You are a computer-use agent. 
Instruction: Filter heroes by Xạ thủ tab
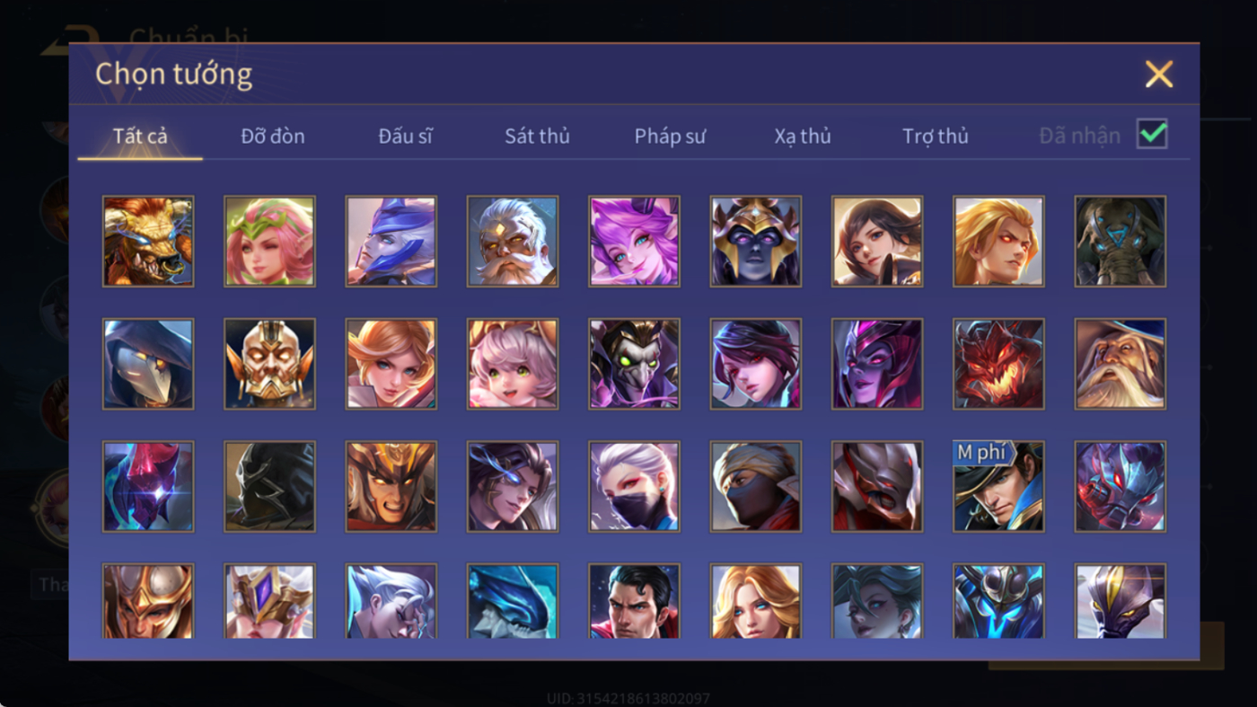(803, 137)
